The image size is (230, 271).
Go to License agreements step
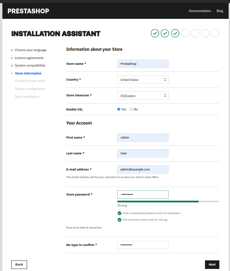pos(29,58)
